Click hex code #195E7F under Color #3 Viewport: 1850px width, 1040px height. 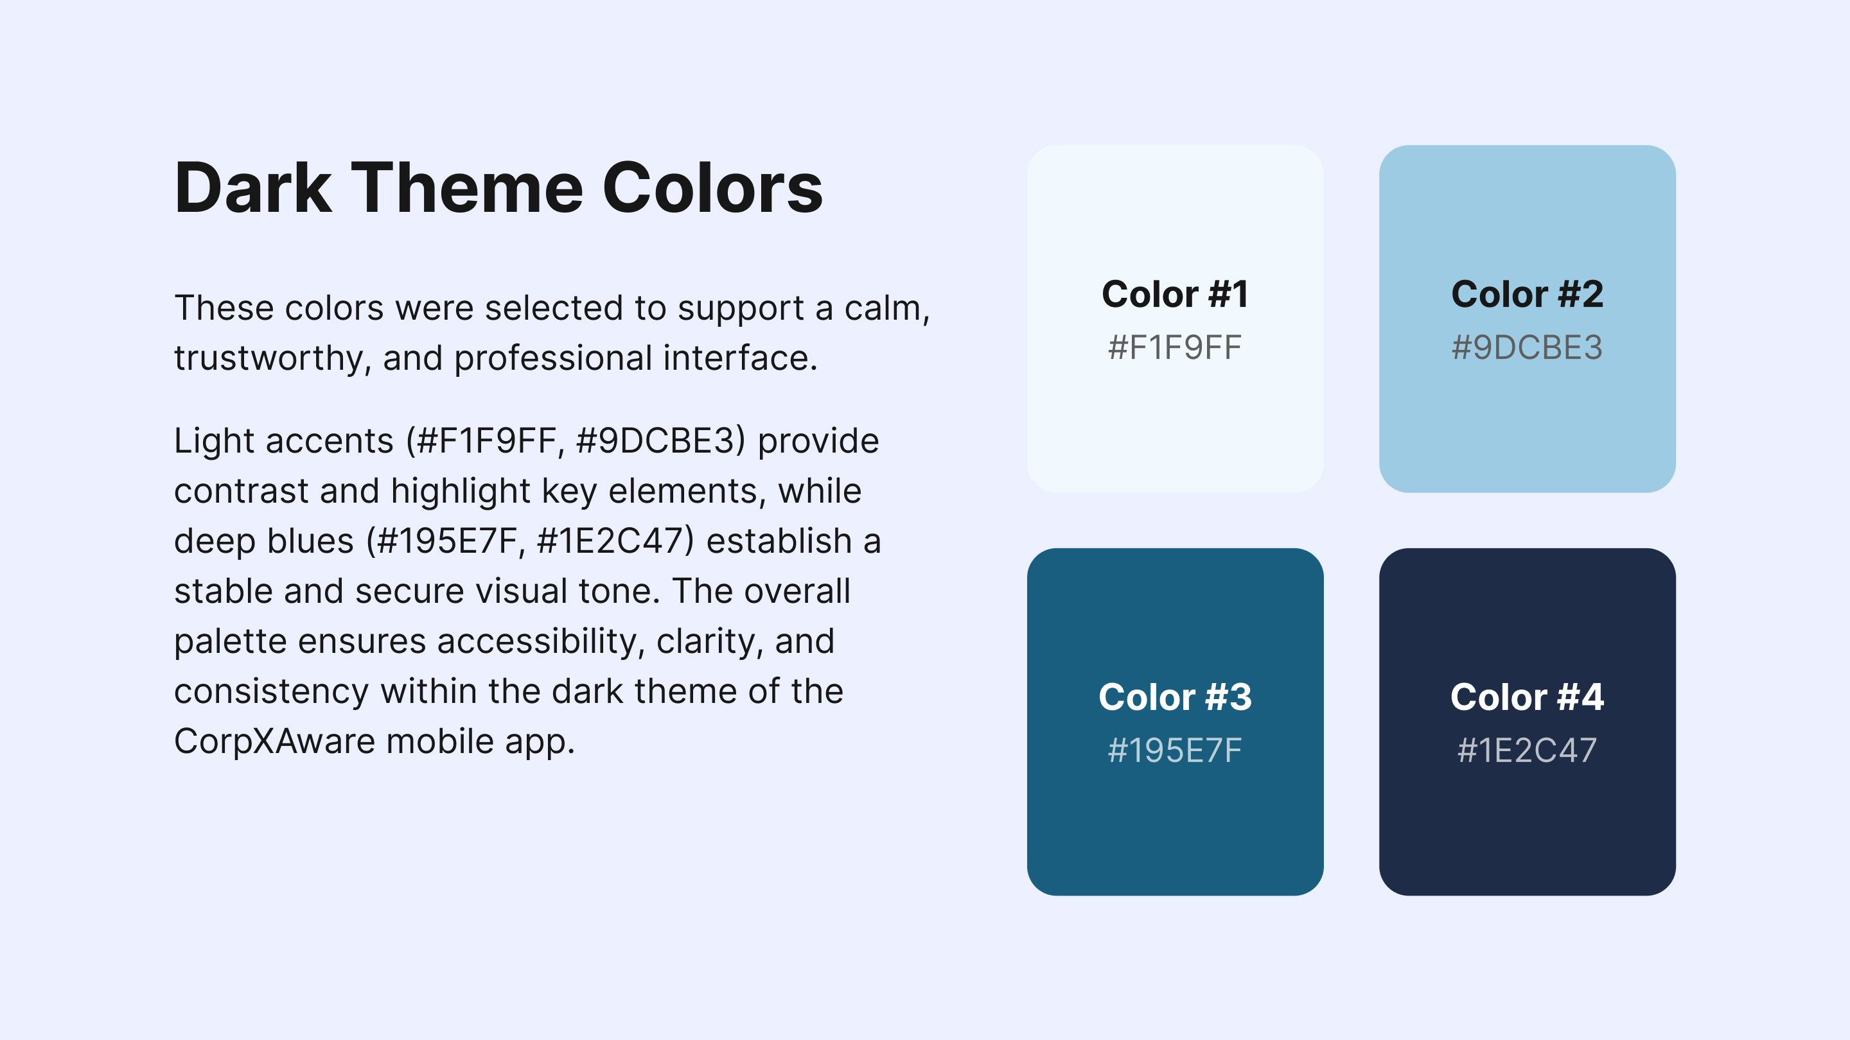click(1175, 750)
